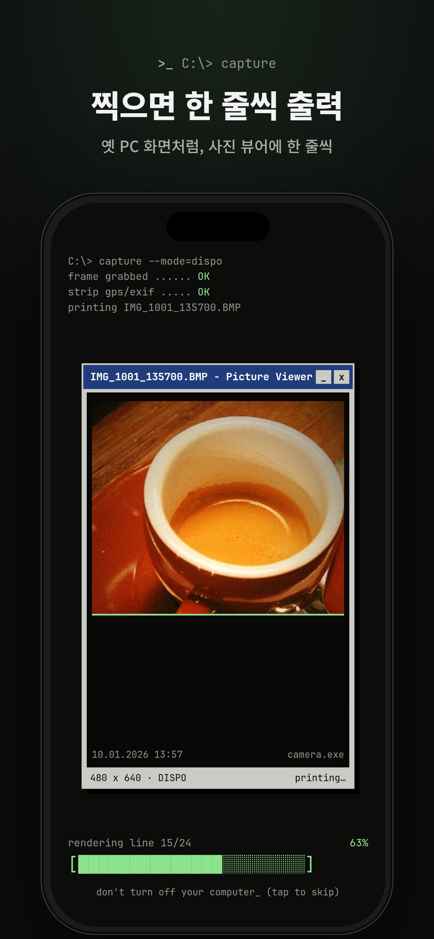
Task: Click the "10.01.2026 13:57" timestamp
Action: click(x=137, y=754)
